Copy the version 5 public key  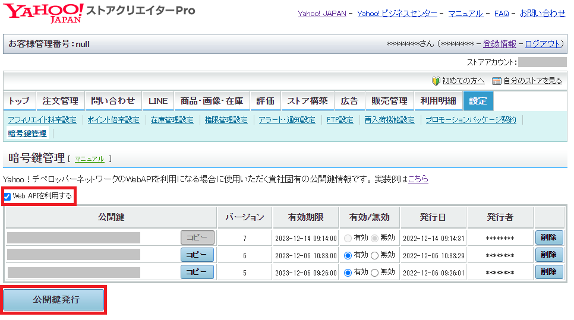click(x=197, y=272)
